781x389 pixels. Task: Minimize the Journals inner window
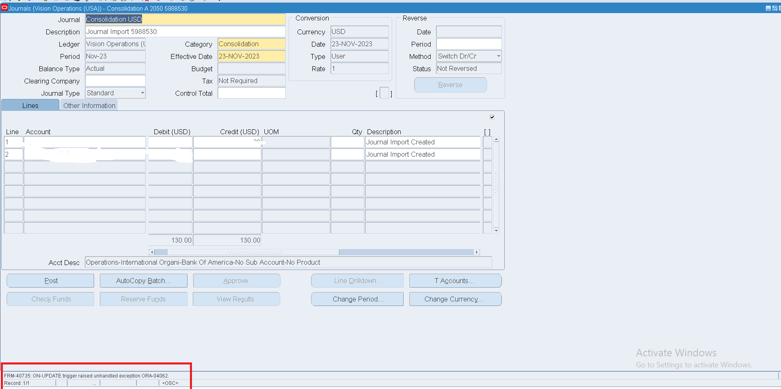pyautogui.click(x=768, y=8)
